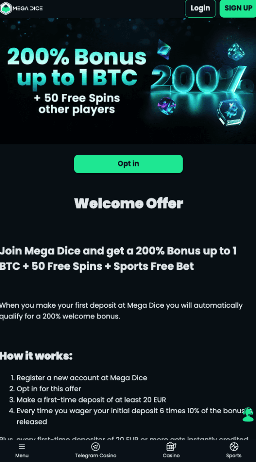Select the Telegram Casino tab label
The image size is (256, 462).
95,456
